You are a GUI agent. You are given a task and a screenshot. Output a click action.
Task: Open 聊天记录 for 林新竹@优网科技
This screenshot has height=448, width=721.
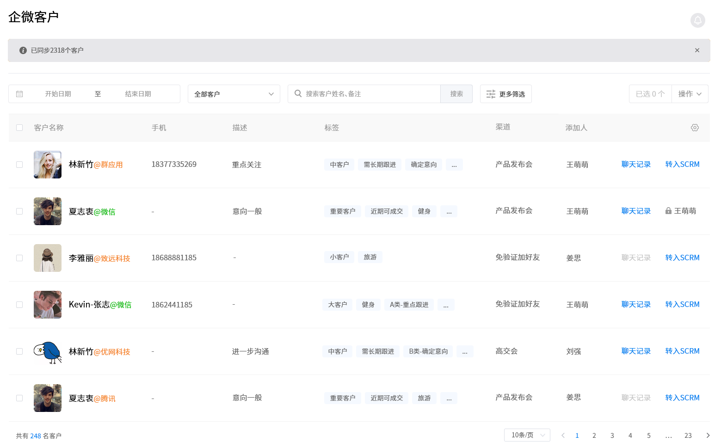pos(636,351)
